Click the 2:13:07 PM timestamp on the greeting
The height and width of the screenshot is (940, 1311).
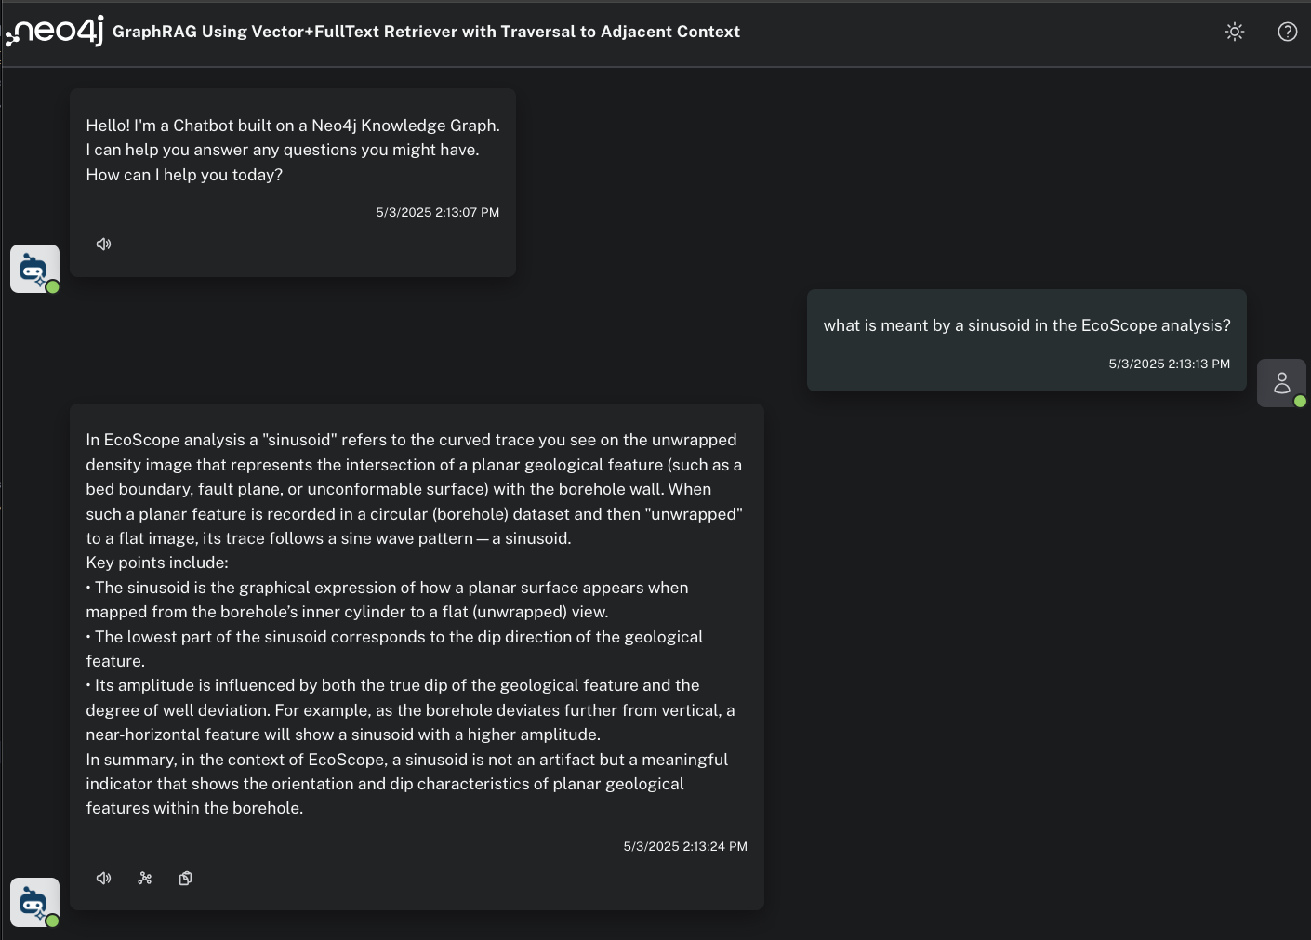437,212
